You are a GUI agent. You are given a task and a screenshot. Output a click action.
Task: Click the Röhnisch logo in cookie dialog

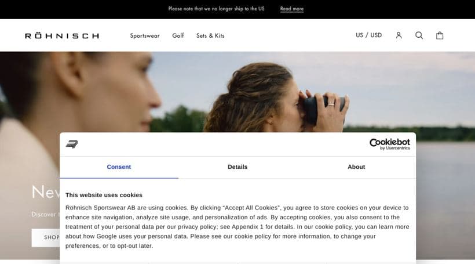(x=72, y=144)
